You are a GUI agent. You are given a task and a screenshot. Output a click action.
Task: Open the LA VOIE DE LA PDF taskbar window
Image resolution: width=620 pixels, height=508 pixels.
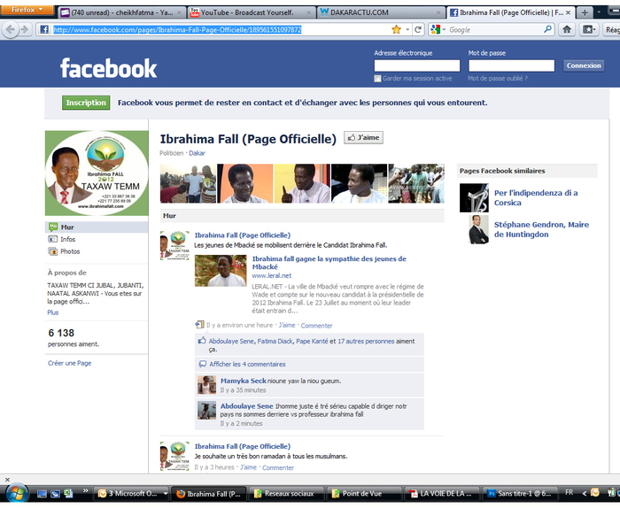coord(441,493)
